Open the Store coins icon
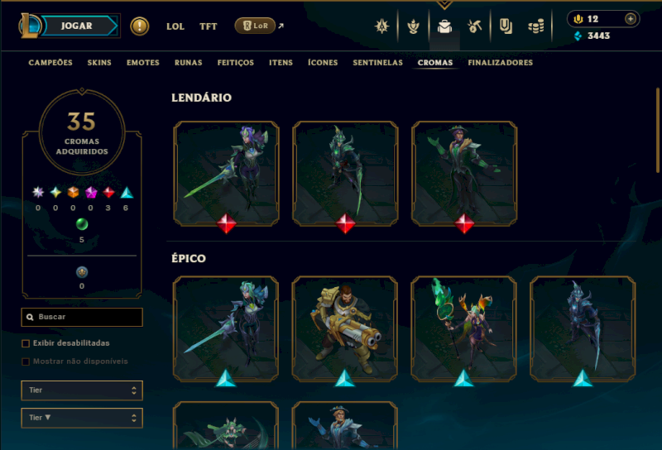Image resolution: width=662 pixels, height=450 pixels. (535, 27)
